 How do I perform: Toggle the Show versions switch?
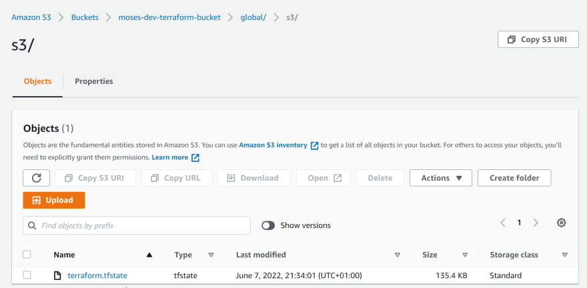[x=268, y=225]
